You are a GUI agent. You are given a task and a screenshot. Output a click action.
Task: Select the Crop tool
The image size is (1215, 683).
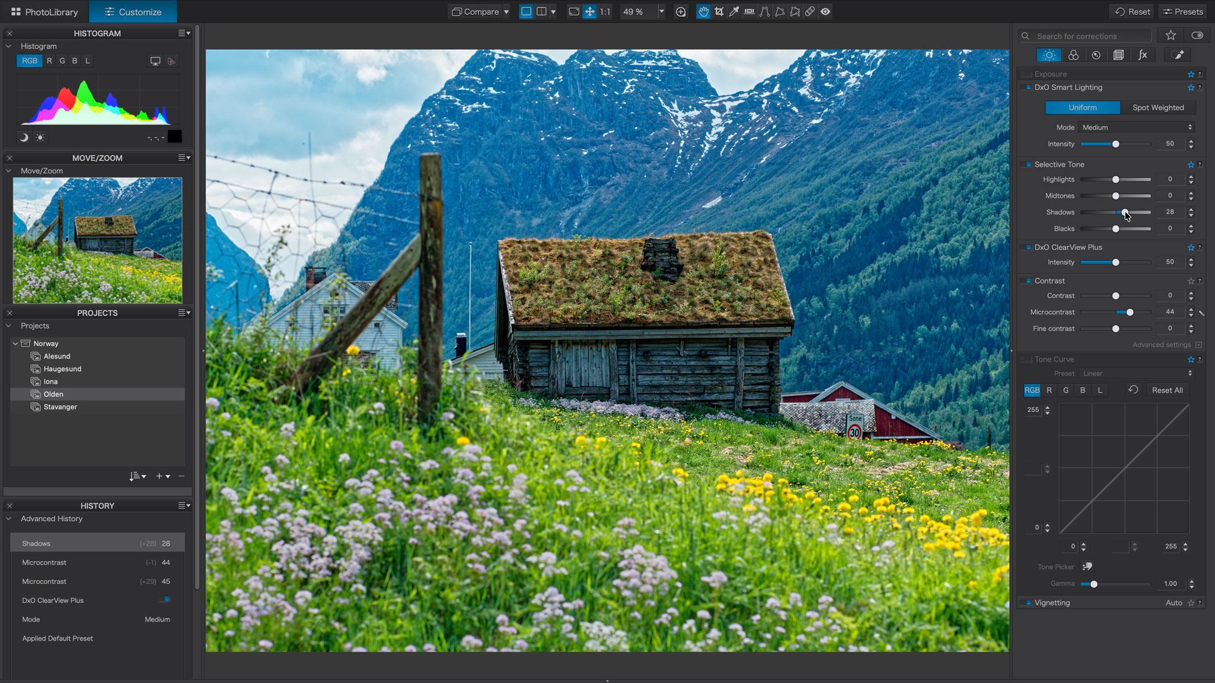coord(719,11)
